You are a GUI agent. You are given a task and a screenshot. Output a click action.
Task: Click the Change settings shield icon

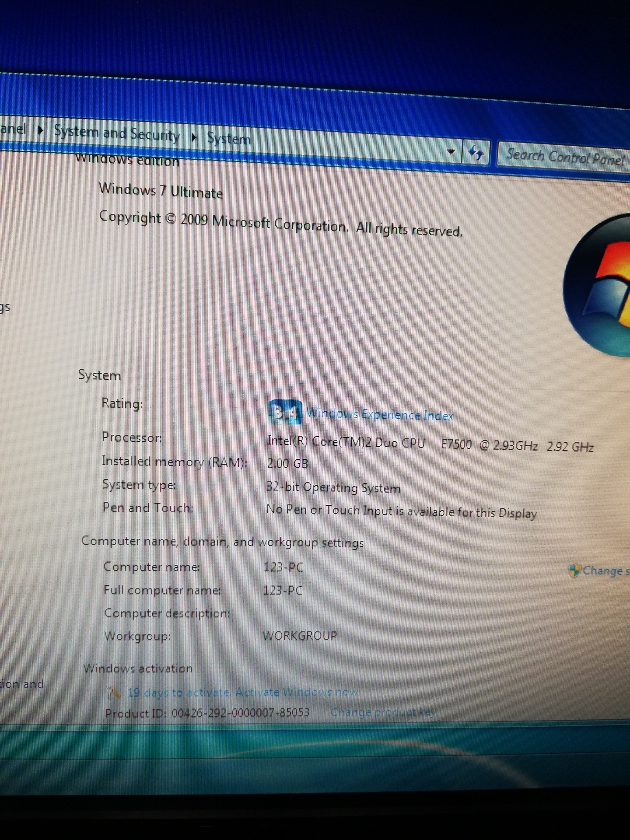[574, 570]
